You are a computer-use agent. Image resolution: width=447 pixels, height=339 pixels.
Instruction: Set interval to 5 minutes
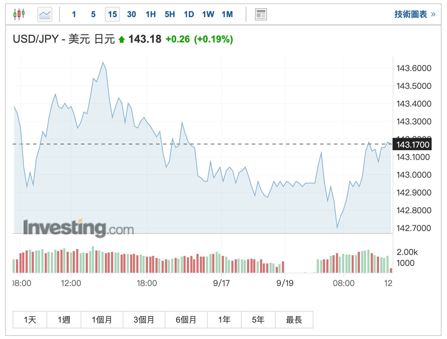[93, 14]
